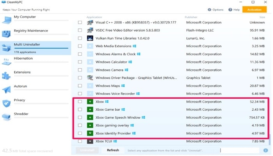Viewport: 273px width, 156px height.
Task: Click Xbox Game bar green icon
Action: pyautogui.click(x=90, y=110)
